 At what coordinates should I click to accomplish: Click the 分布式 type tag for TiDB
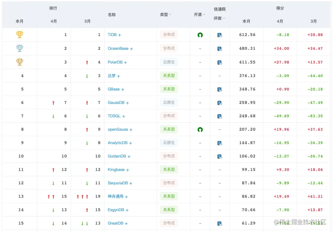[x=169, y=34]
